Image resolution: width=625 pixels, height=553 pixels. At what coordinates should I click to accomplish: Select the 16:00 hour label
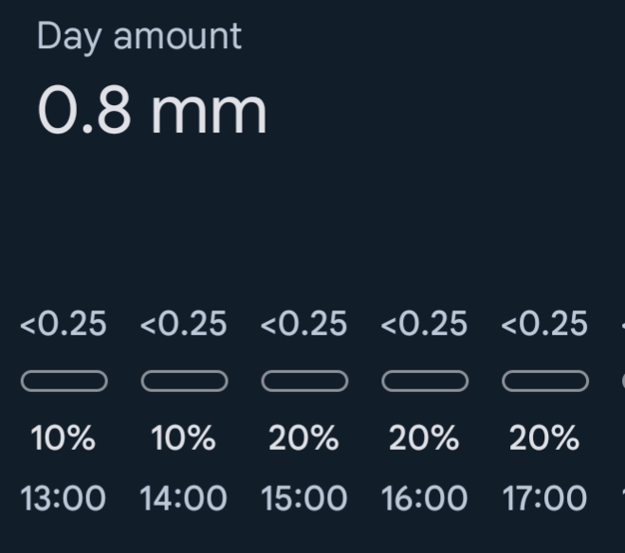[x=425, y=498]
